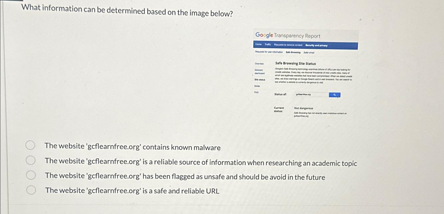Click 'Safe Browsing Site Status' heading in image
444x214 pixels.
(x=295, y=63)
